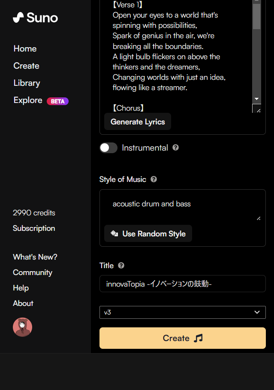Screen dimensions: 274x390
Task: Open the v3 model version dropdown
Action: (x=182, y=312)
